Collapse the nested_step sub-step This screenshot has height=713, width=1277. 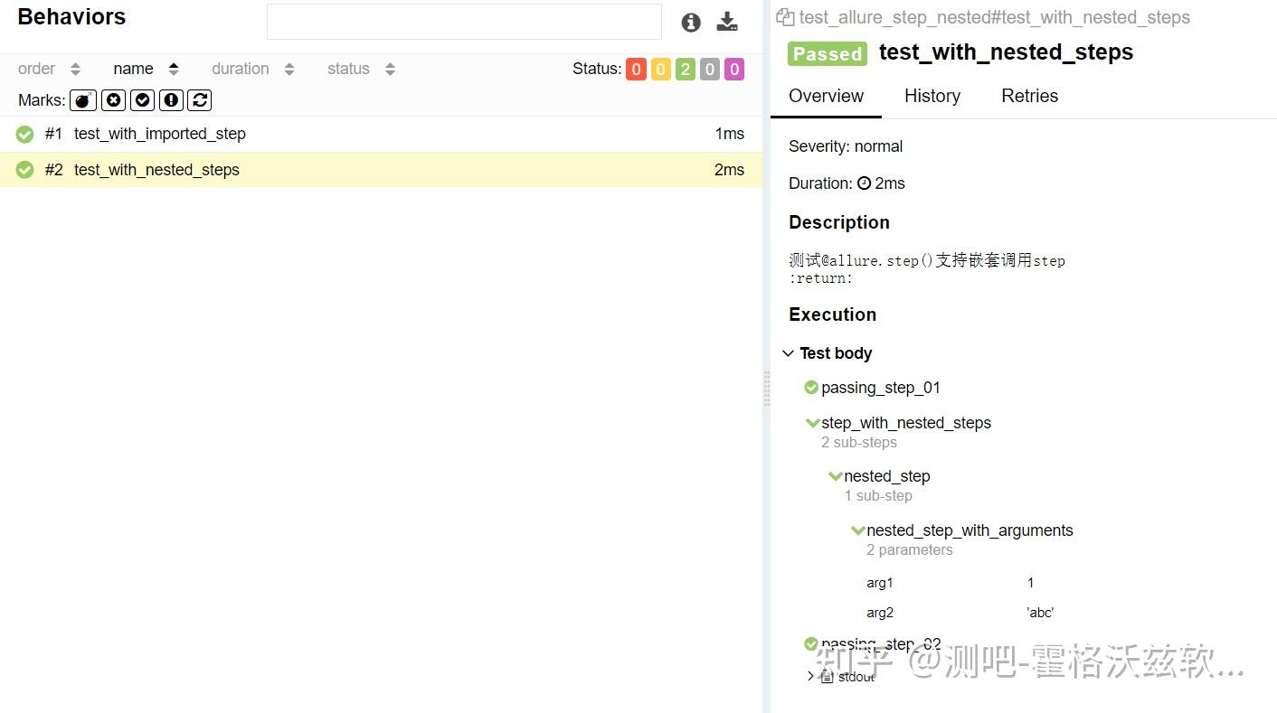pyautogui.click(x=880, y=476)
